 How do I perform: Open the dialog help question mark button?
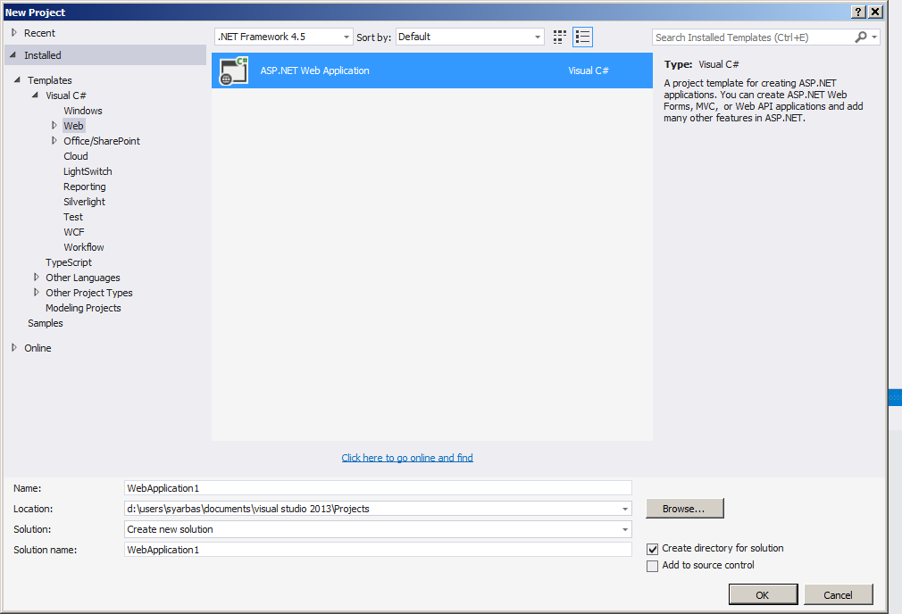click(x=857, y=12)
